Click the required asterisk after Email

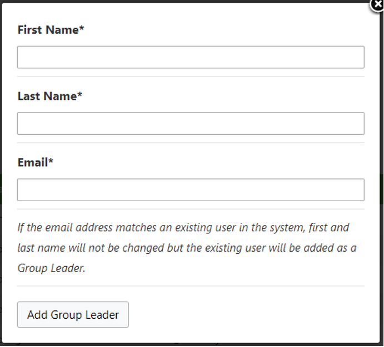pyautogui.click(x=51, y=161)
